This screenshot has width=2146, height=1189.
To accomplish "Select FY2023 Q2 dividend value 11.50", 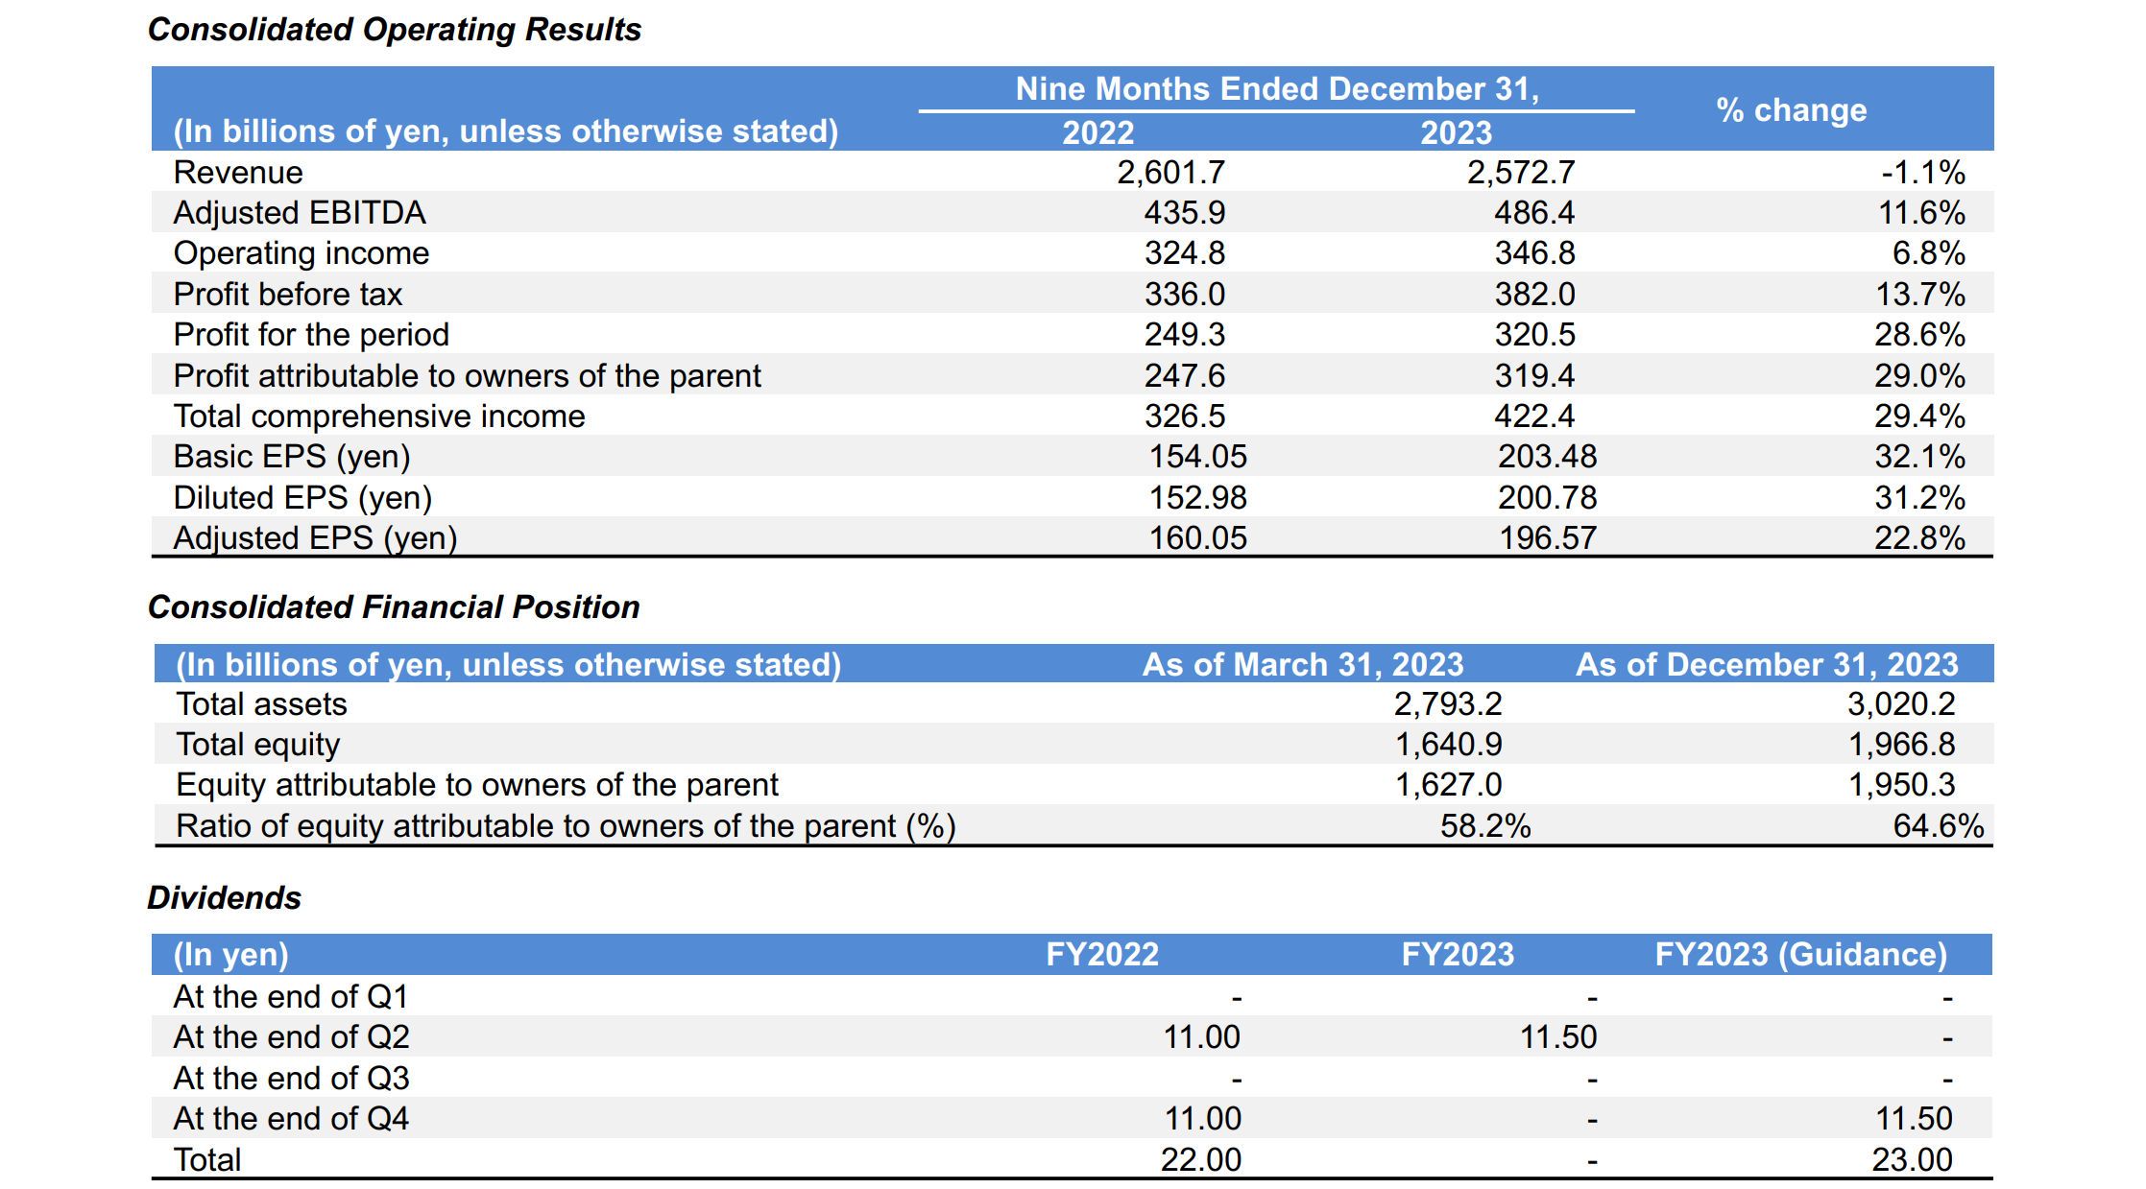I will [1557, 1037].
